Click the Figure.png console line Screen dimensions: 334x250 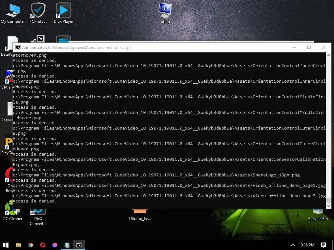tap(26, 164)
